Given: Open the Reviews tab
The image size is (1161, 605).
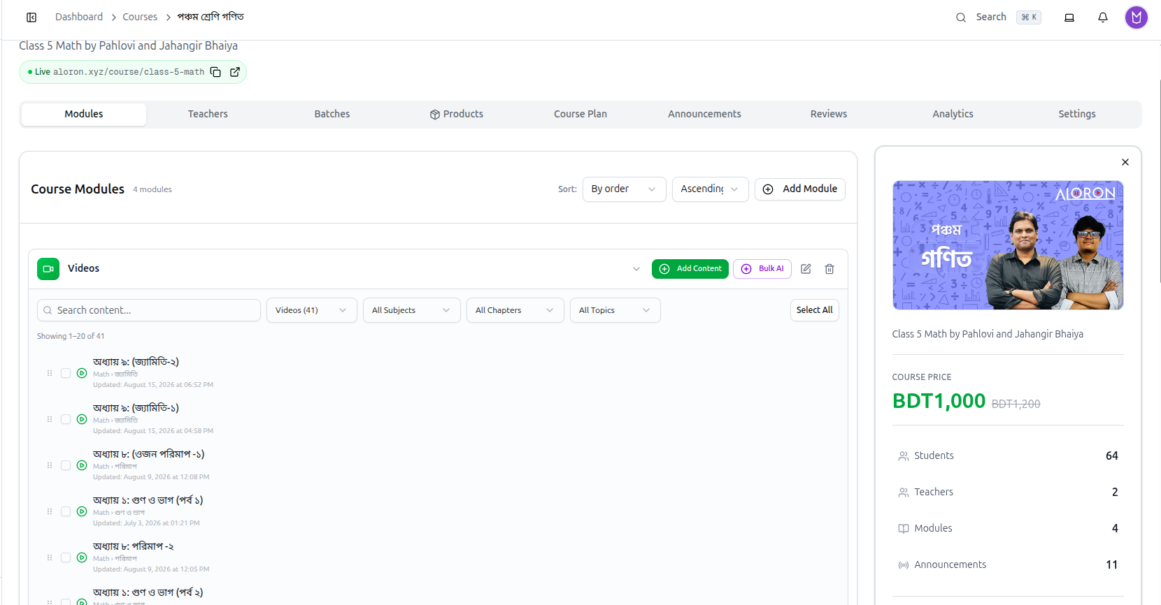Looking at the screenshot, I should tap(829, 115).
